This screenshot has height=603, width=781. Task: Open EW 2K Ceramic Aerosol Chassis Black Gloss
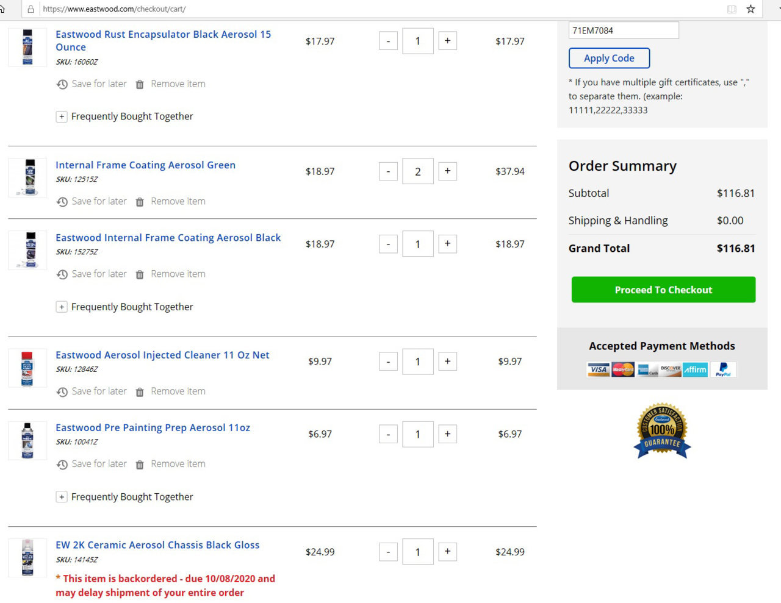[x=157, y=545]
